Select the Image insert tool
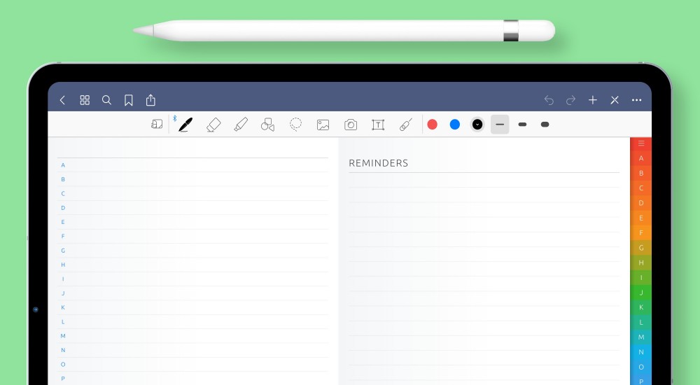This screenshot has height=385, width=700. point(323,125)
